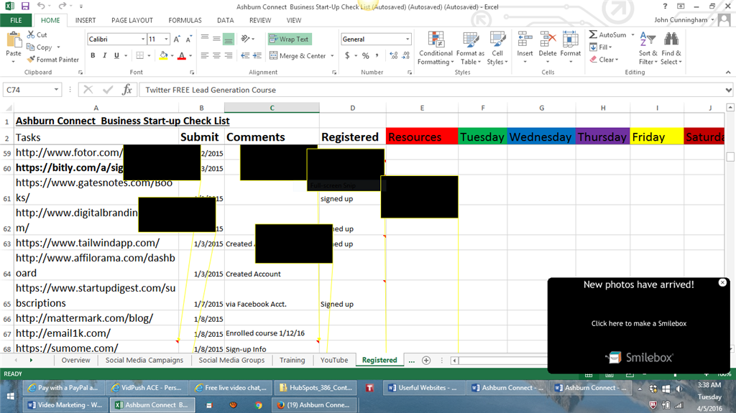Apply red font color with the A icon
Image resolution: width=736 pixels, height=413 pixels.
pyautogui.click(x=182, y=55)
